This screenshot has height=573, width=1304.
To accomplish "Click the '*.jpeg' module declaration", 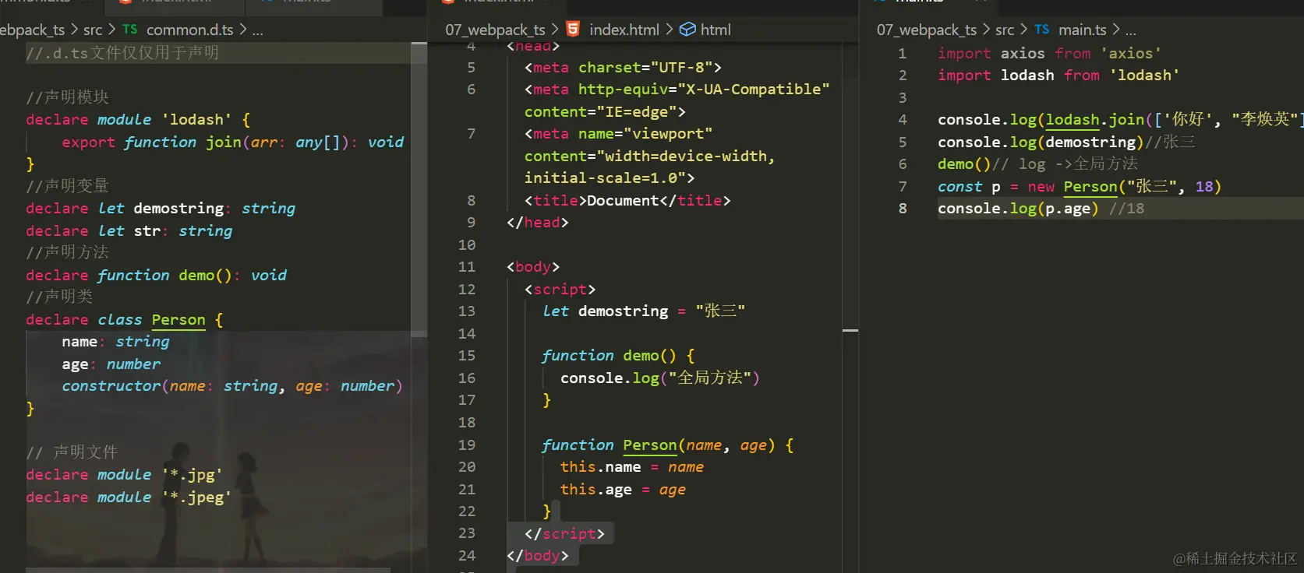I will [x=129, y=497].
